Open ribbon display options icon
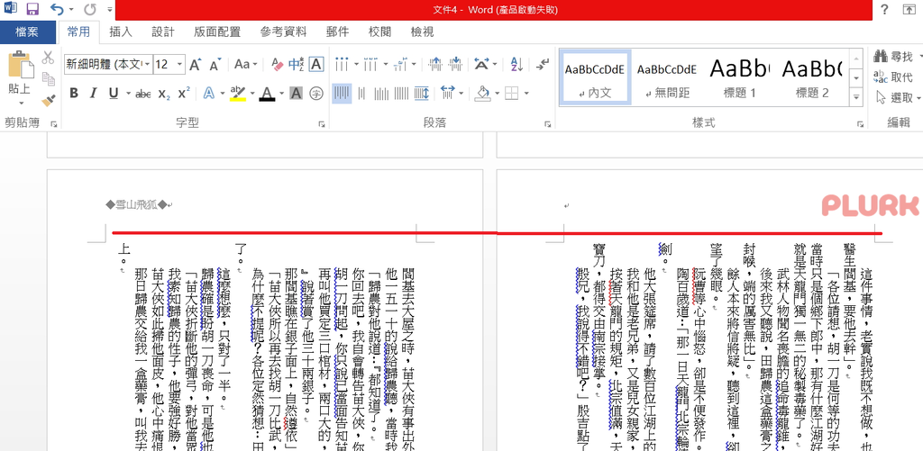Screen dimensions: 923x451 pos(910,9)
